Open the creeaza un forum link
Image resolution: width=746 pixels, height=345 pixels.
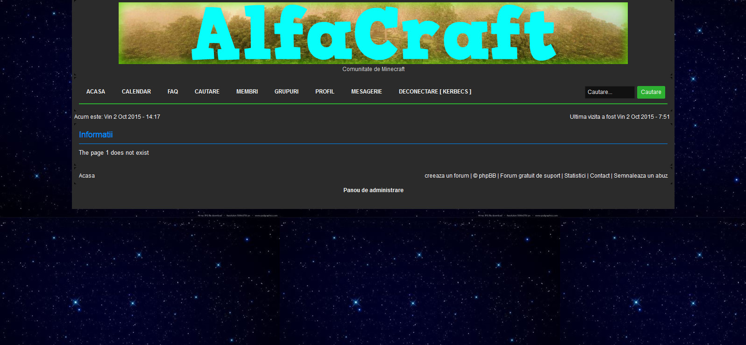point(447,176)
